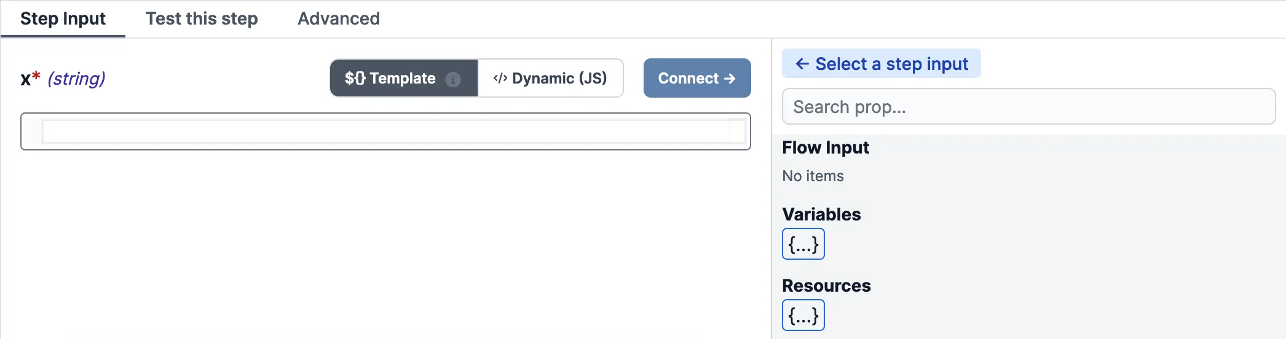This screenshot has width=1286, height=339.
Task: Click the curly braces icon under Resources
Action: pyautogui.click(x=803, y=316)
